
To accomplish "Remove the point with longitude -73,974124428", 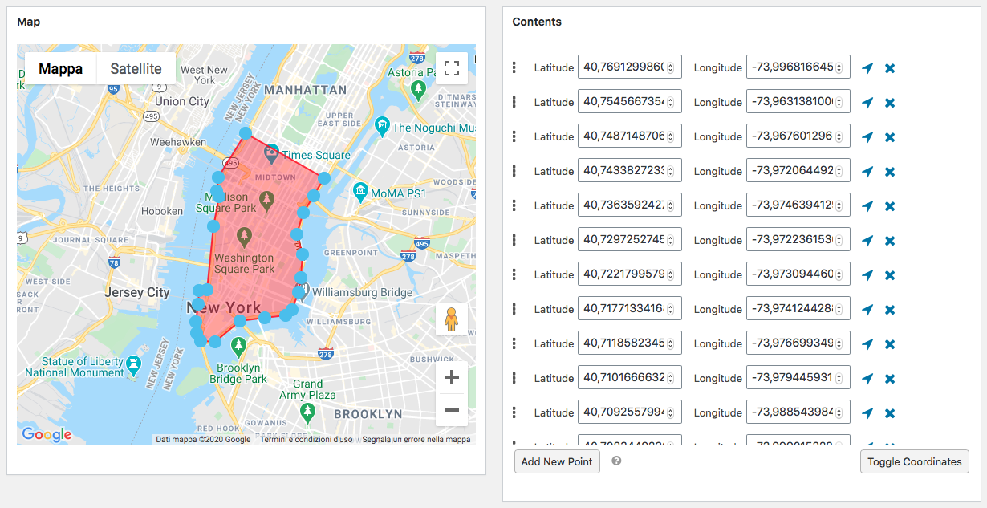I will (x=890, y=310).
